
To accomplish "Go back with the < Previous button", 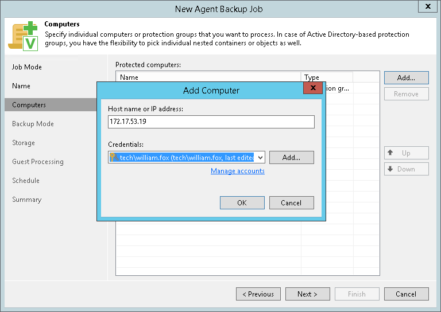I will [258, 294].
